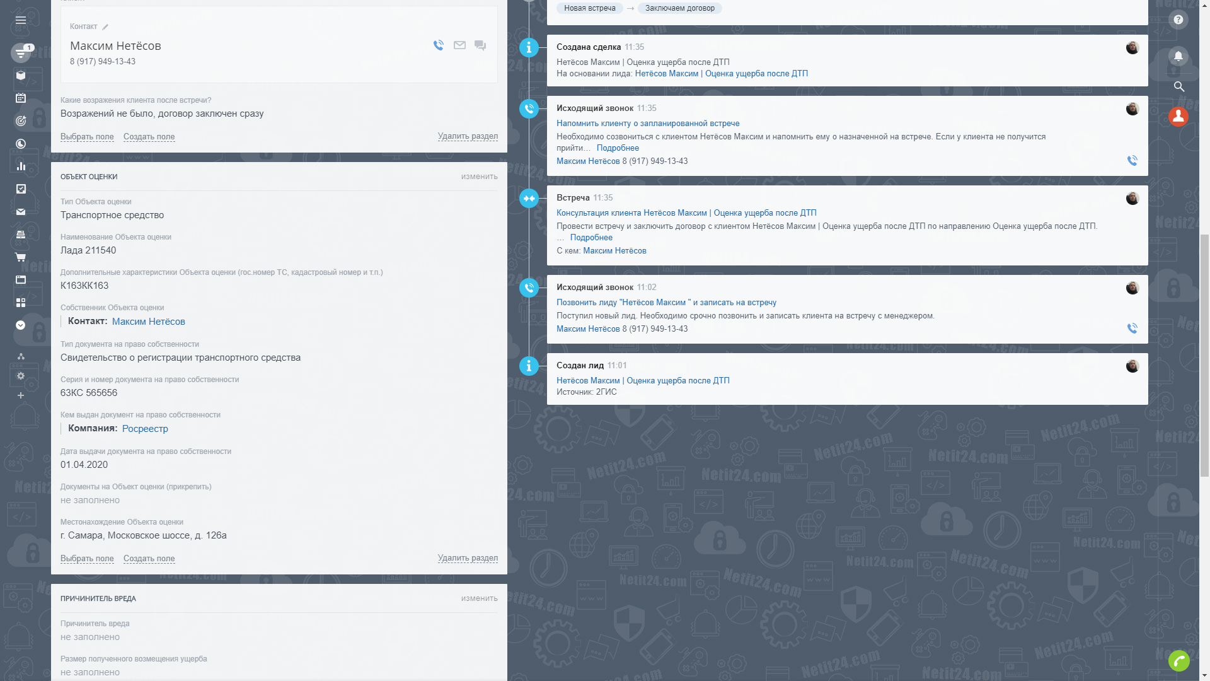Click 'Удалить раздел' under Объект оценки
The image size is (1210, 681).
coord(468,558)
